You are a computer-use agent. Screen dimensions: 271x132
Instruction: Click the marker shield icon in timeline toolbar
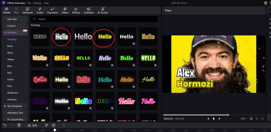click(x=46, y=125)
